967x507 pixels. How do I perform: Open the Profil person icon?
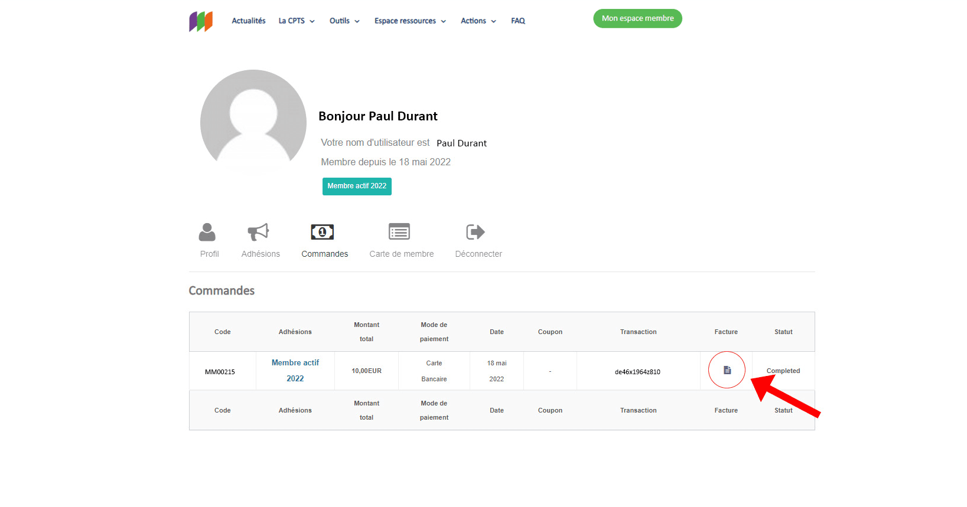207,232
